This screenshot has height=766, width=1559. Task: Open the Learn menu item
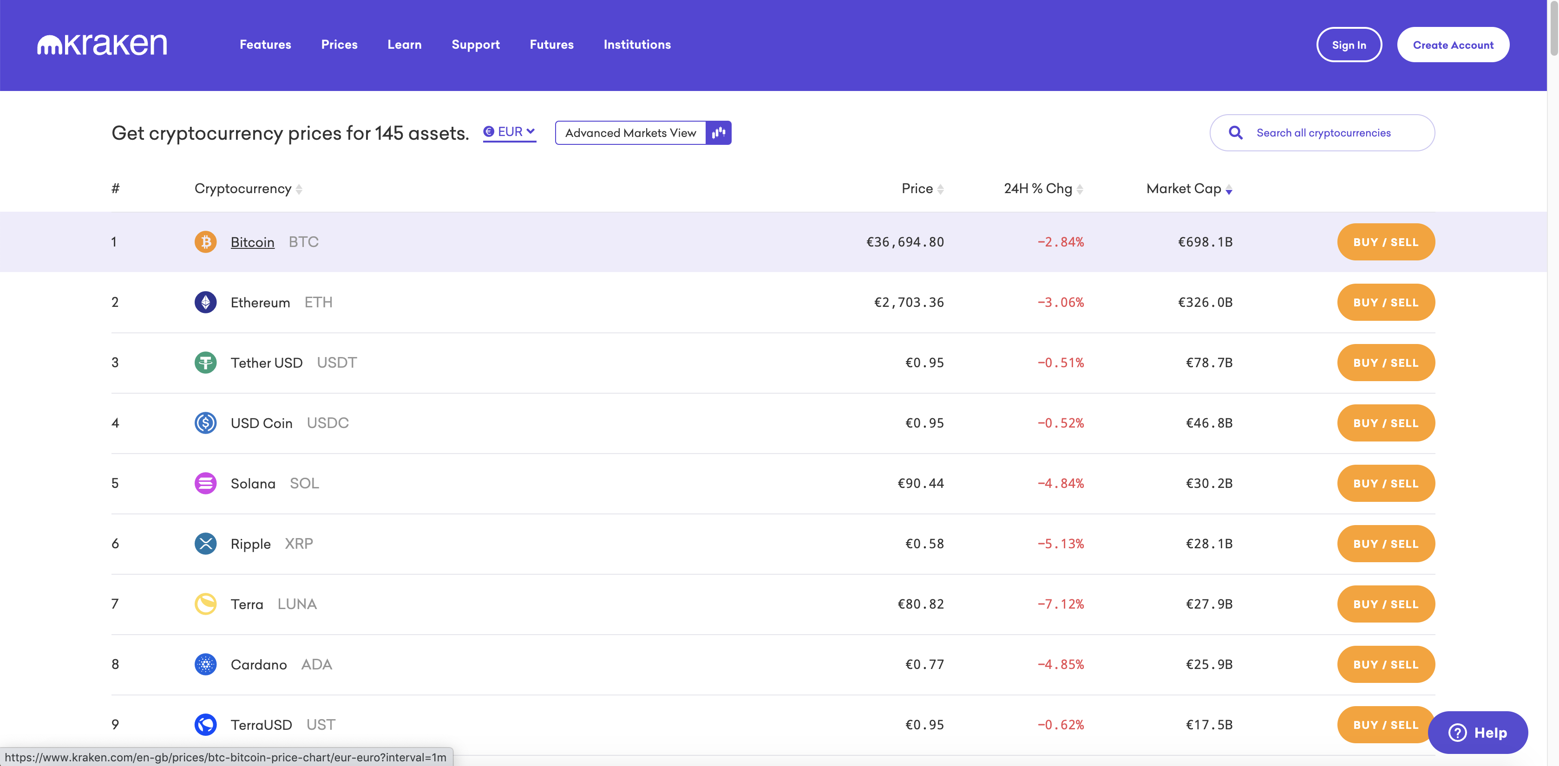pos(404,45)
